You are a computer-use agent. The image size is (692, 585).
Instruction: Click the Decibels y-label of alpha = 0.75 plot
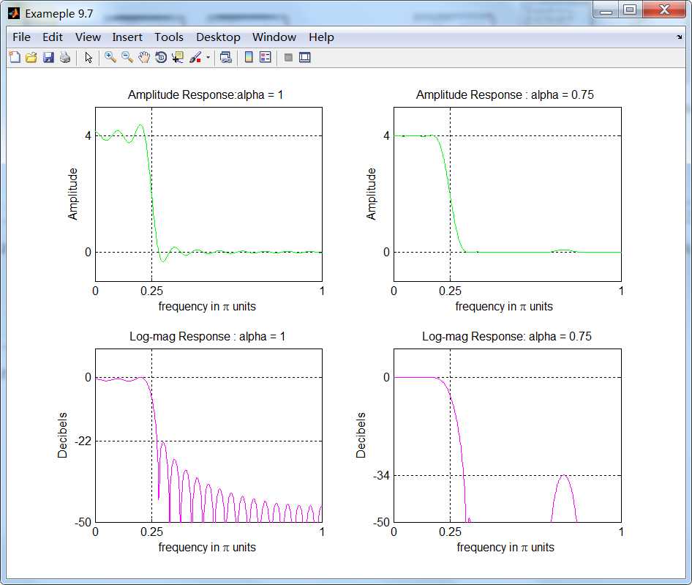coord(361,435)
